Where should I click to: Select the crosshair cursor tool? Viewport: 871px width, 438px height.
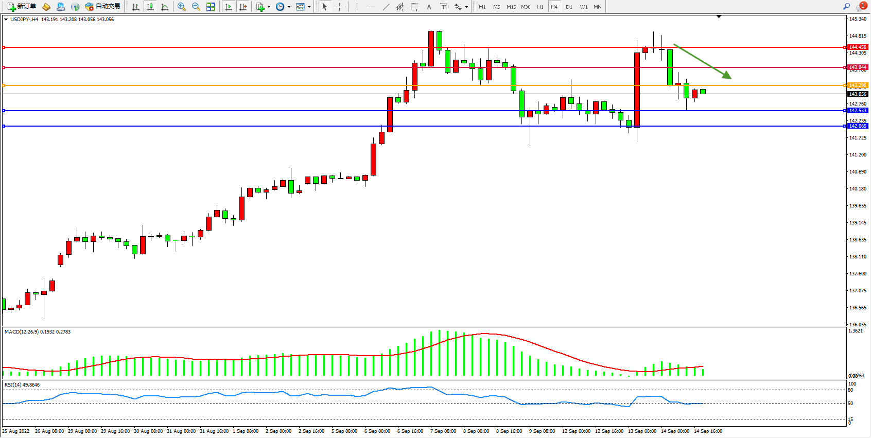340,7
